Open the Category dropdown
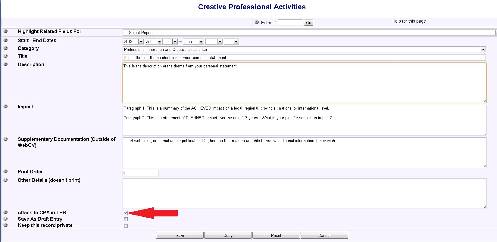Viewport: 497px width, 242px height. [304, 49]
